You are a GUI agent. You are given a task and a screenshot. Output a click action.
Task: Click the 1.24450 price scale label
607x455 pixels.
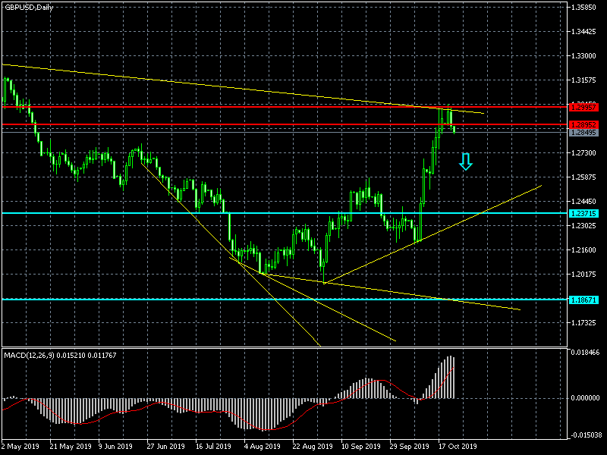(583, 202)
